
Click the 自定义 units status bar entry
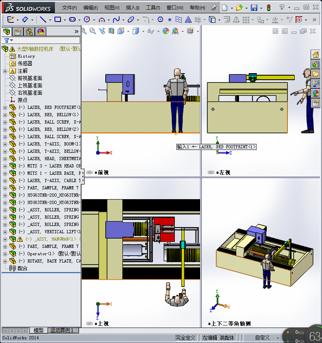click(262, 338)
